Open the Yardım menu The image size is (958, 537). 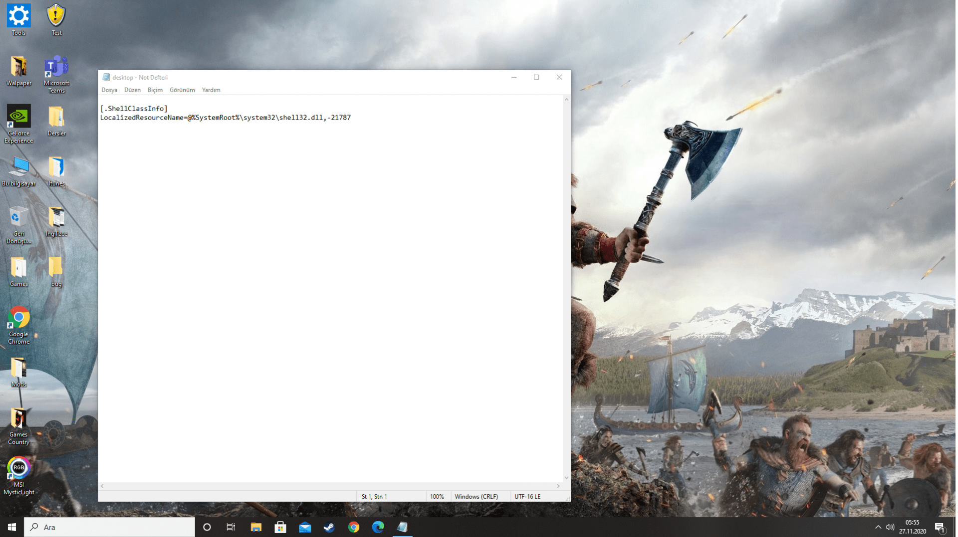[x=211, y=90]
